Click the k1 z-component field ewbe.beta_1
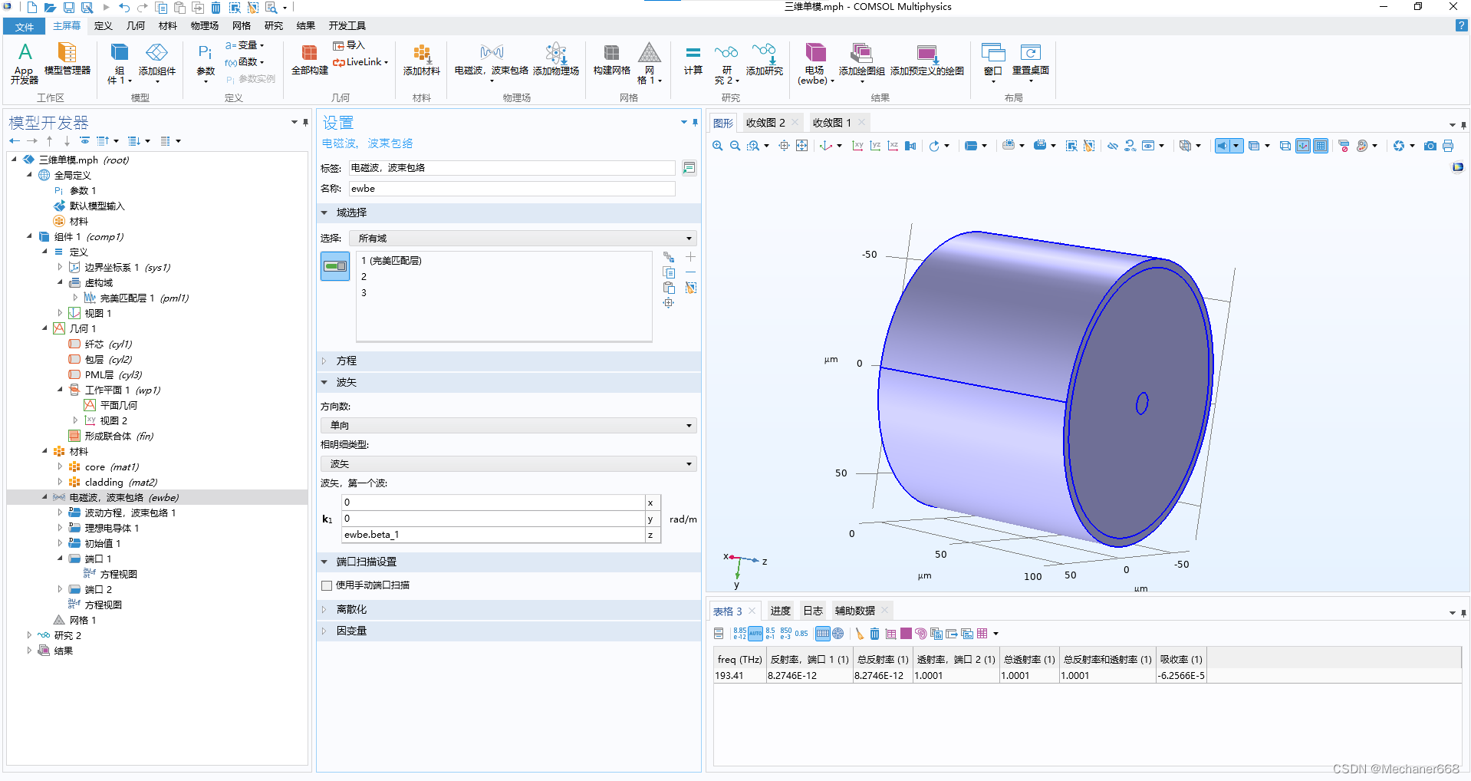Screen dimensions: 1471x781 (493, 535)
